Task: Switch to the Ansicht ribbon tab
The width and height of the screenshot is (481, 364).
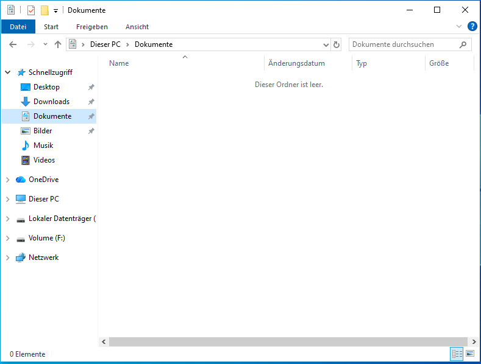Action: coord(137,27)
